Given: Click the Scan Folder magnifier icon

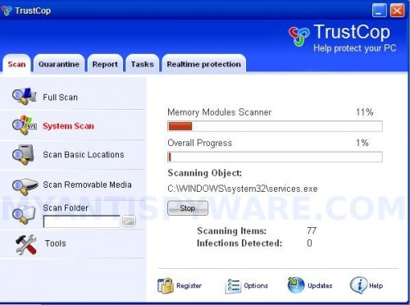Looking at the screenshot, I should pos(24,215).
